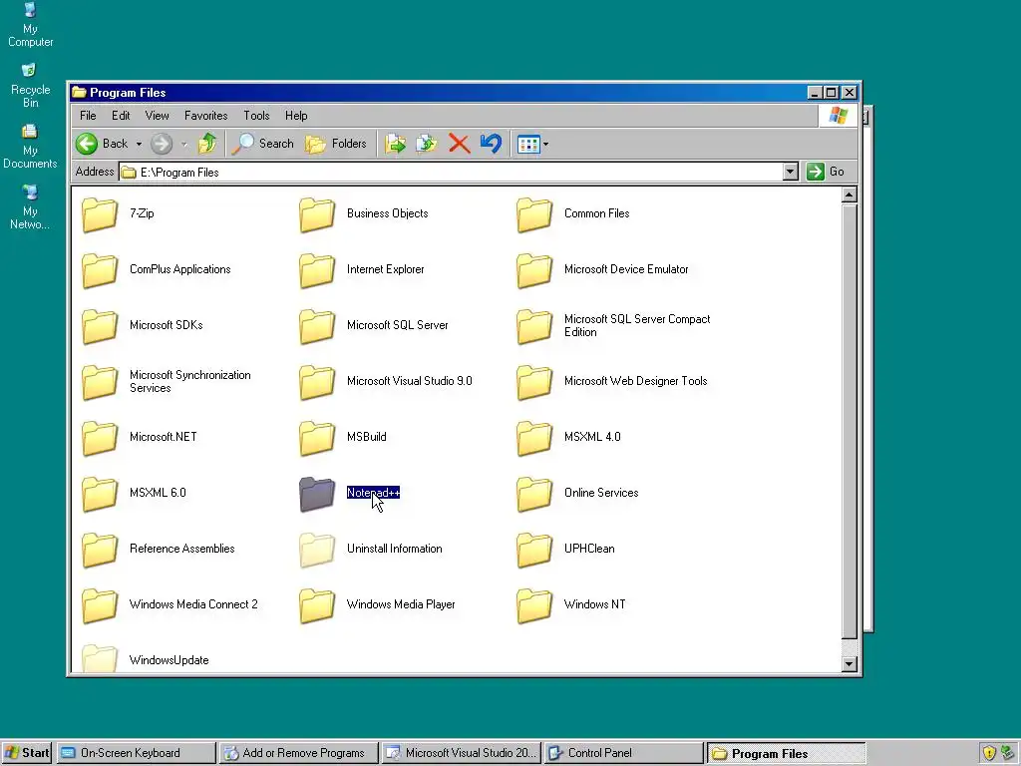Open the Favorites menu
The height and width of the screenshot is (766, 1021).
point(205,116)
